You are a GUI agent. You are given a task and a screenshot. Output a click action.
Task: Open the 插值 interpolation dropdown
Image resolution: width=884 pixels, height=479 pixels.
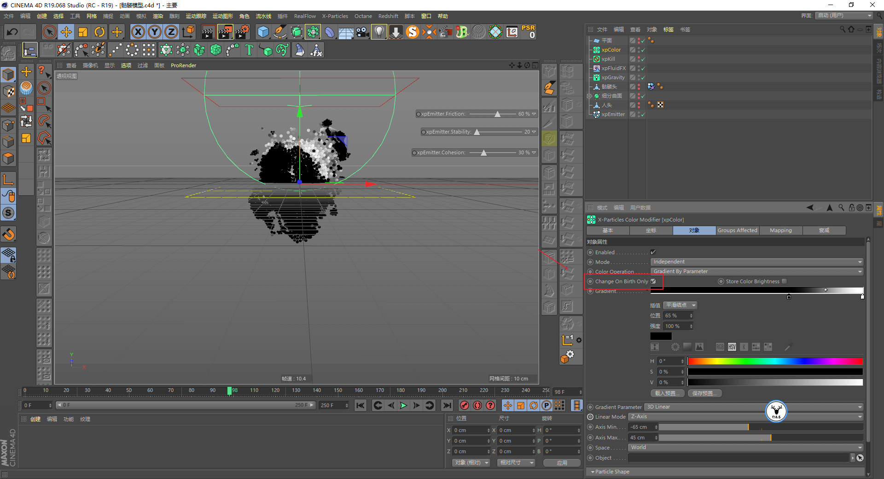coord(680,305)
